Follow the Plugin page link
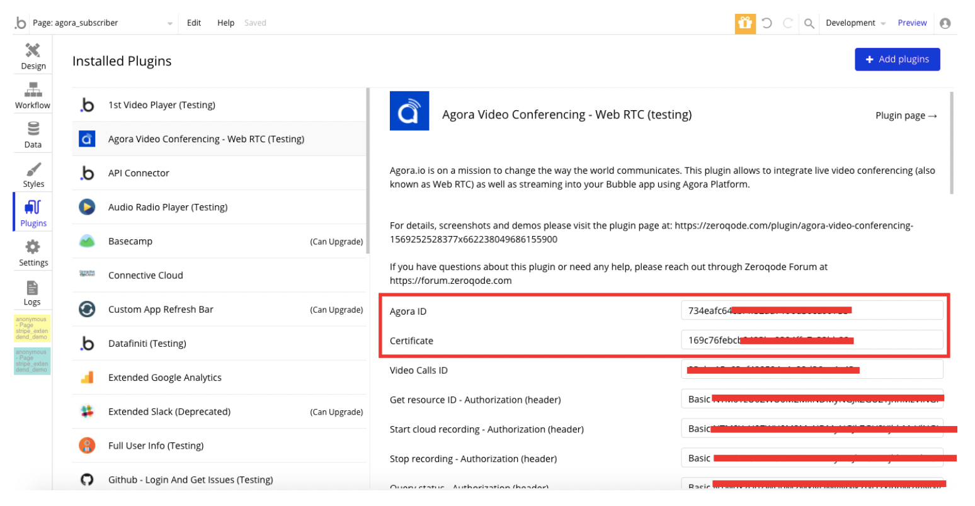Image resolution: width=975 pixels, height=506 pixels. coord(906,115)
